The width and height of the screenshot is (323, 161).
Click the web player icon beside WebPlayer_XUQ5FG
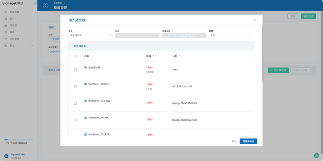[x=85, y=84]
